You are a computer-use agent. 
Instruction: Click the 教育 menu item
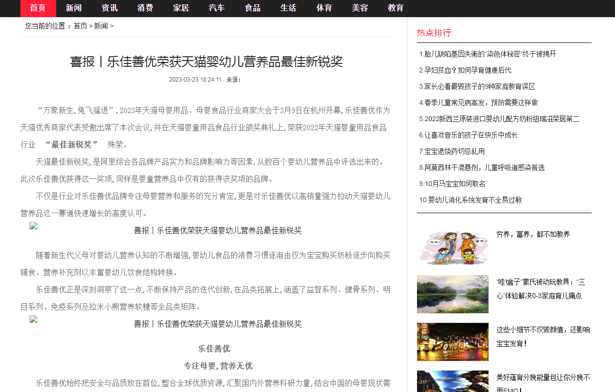396,8
